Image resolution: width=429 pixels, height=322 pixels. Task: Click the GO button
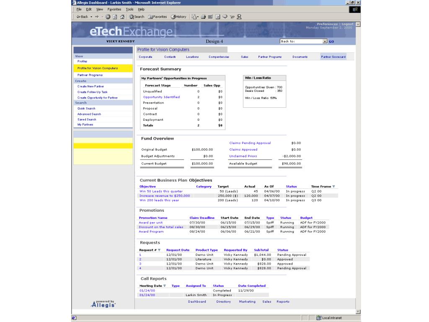point(331,42)
